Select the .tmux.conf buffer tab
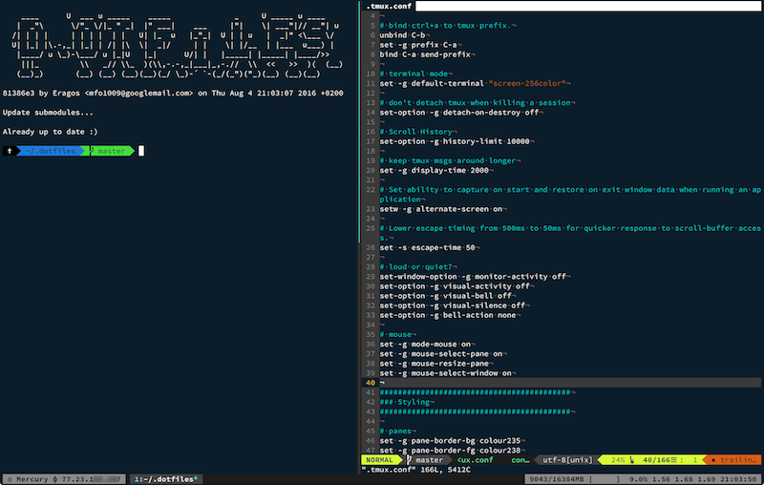The height and width of the screenshot is (485, 764). point(390,6)
